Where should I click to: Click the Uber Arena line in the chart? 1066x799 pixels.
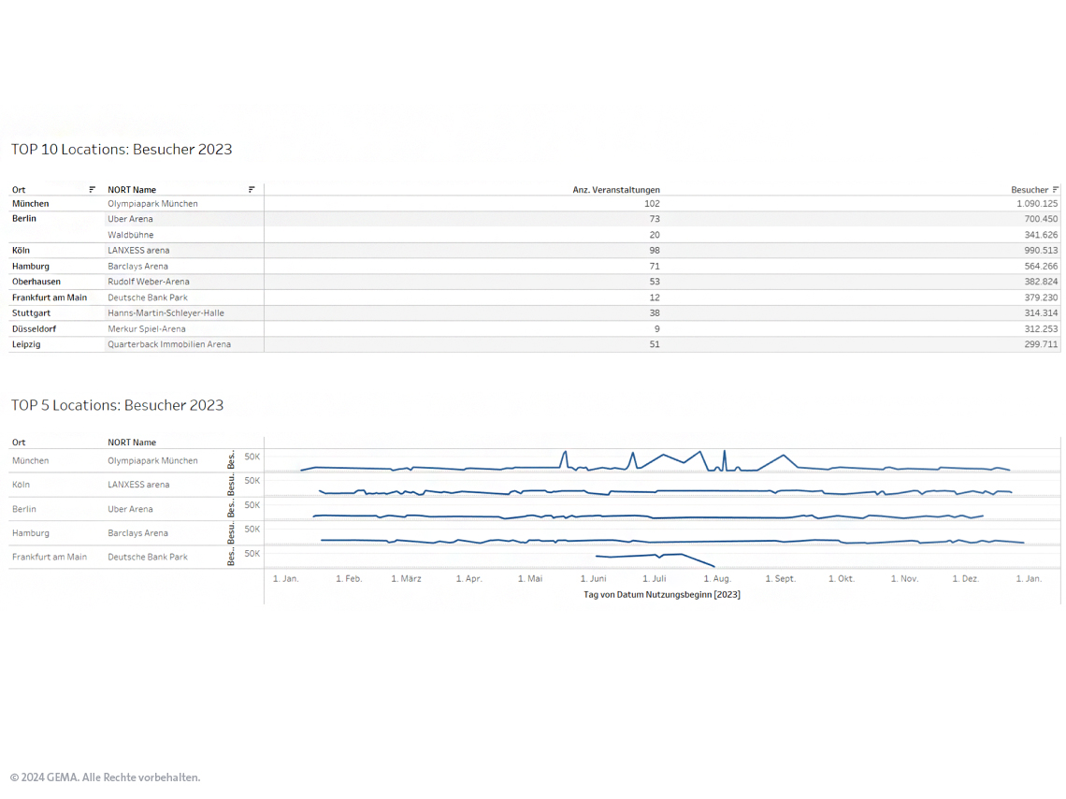468,516
